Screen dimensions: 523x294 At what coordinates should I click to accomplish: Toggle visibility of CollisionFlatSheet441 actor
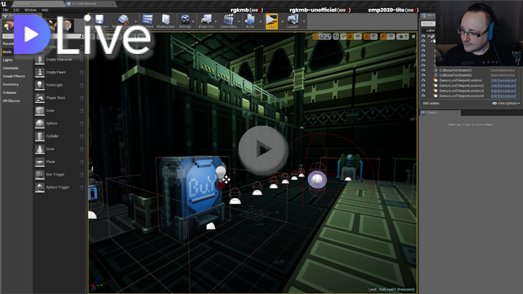tap(423, 70)
